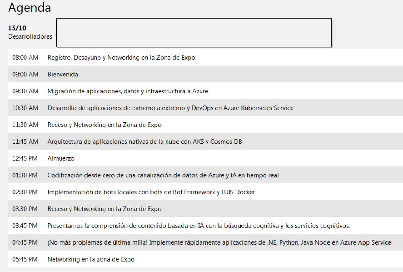This screenshot has height=272, width=403.
Task: Select the final Networking en la zona title
Action: point(91,259)
